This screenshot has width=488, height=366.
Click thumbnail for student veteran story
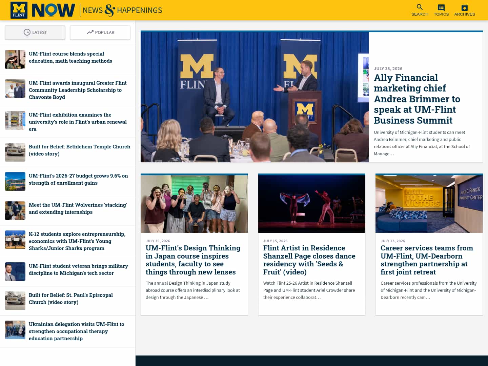tap(15, 271)
